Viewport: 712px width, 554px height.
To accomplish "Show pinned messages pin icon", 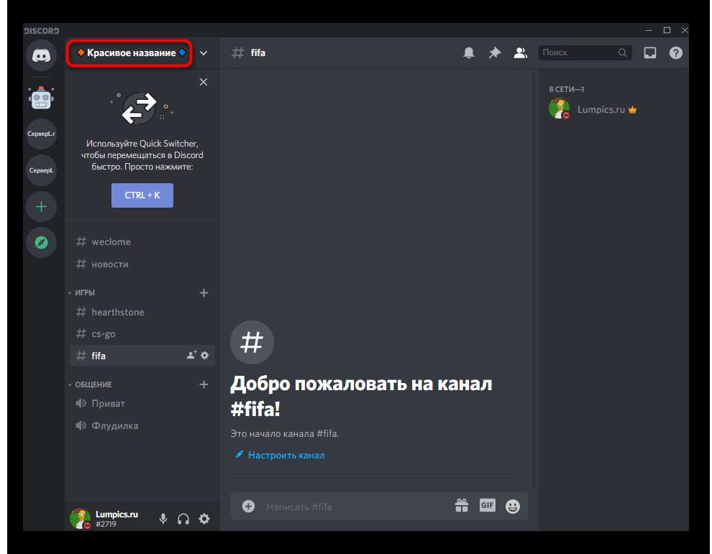I will 495,53.
